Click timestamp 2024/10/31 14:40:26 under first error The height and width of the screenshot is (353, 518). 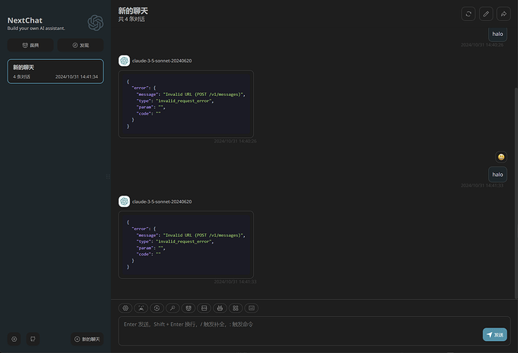coord(235,141)
